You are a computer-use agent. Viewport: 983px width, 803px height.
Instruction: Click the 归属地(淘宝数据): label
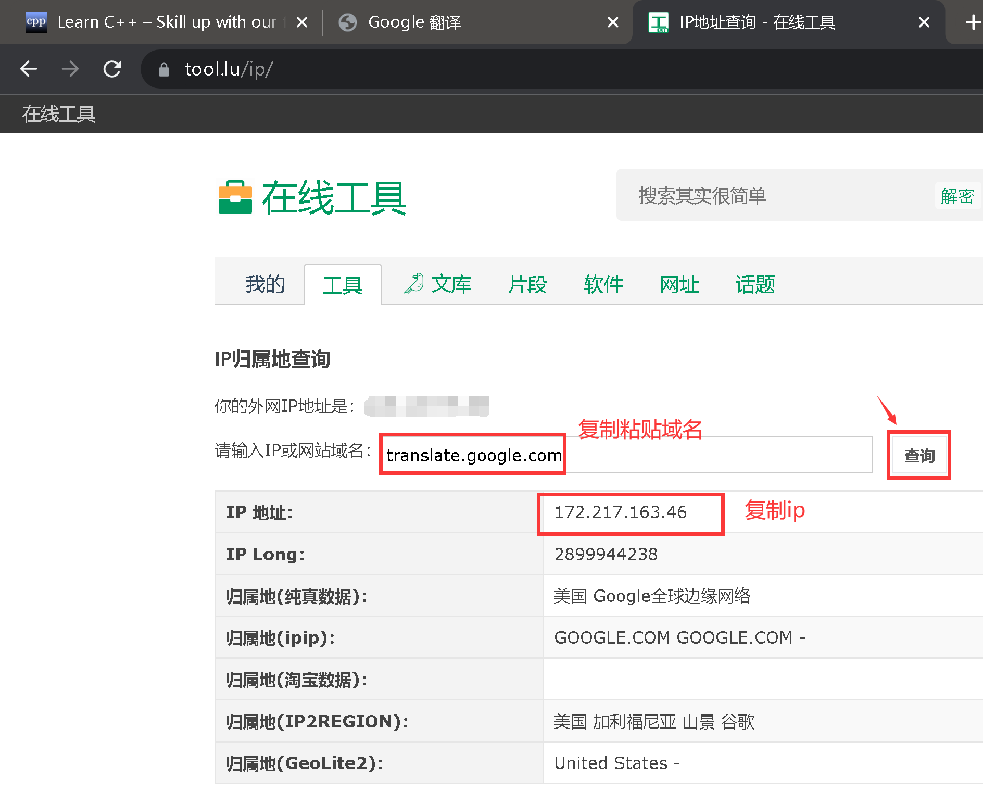[297, 680]
